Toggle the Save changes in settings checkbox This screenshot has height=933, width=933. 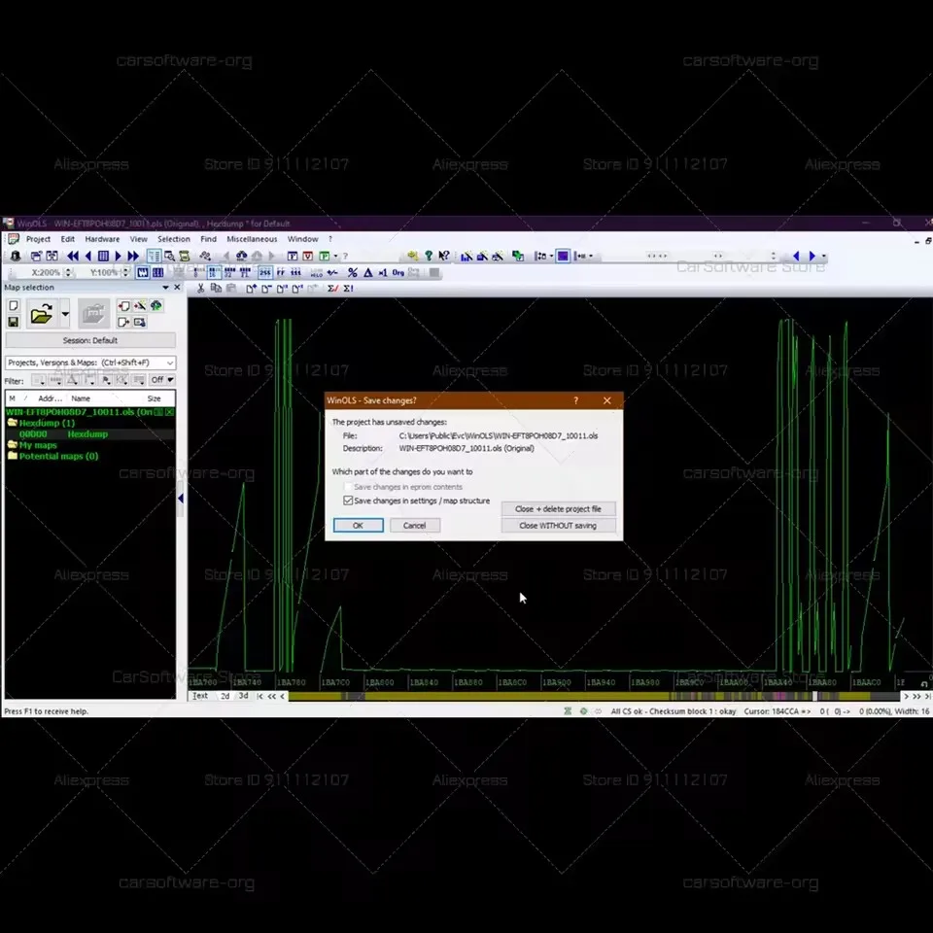coord(349,501)
